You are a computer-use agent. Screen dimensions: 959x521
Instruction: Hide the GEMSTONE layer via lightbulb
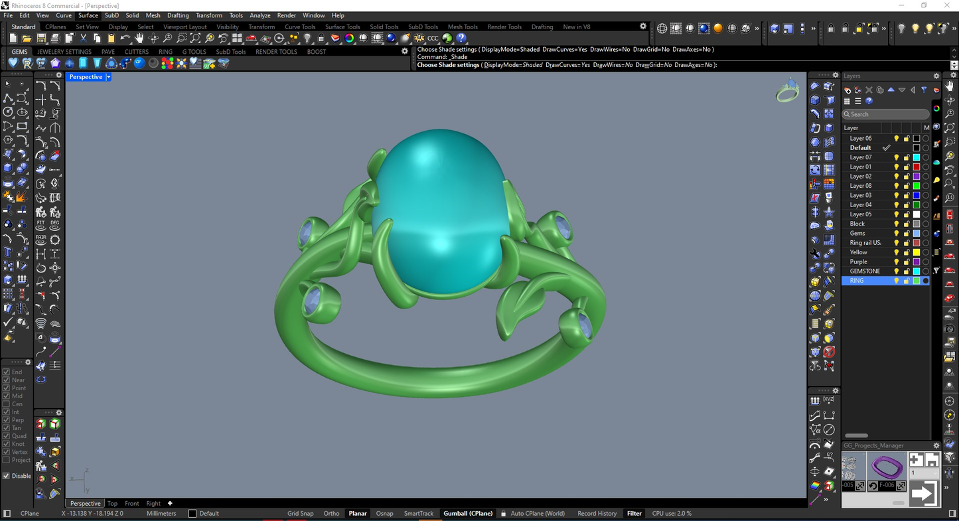click(x=896, y=271)
